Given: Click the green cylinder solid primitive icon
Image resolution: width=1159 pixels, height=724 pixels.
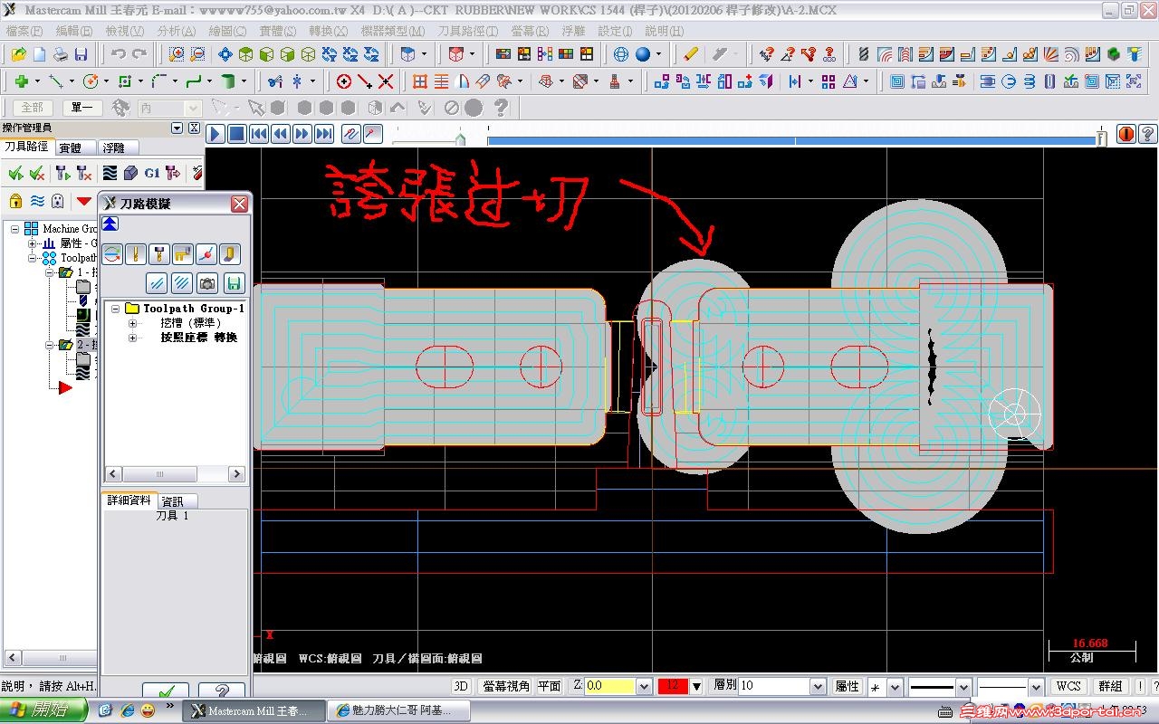Looking at the screenshot, I should (x=228, y=81).
